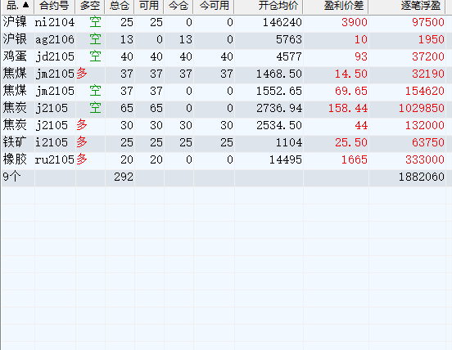Select the 鸡蛋 jd2105 short position row
This screenshot has width=452, height=350.
224,56
